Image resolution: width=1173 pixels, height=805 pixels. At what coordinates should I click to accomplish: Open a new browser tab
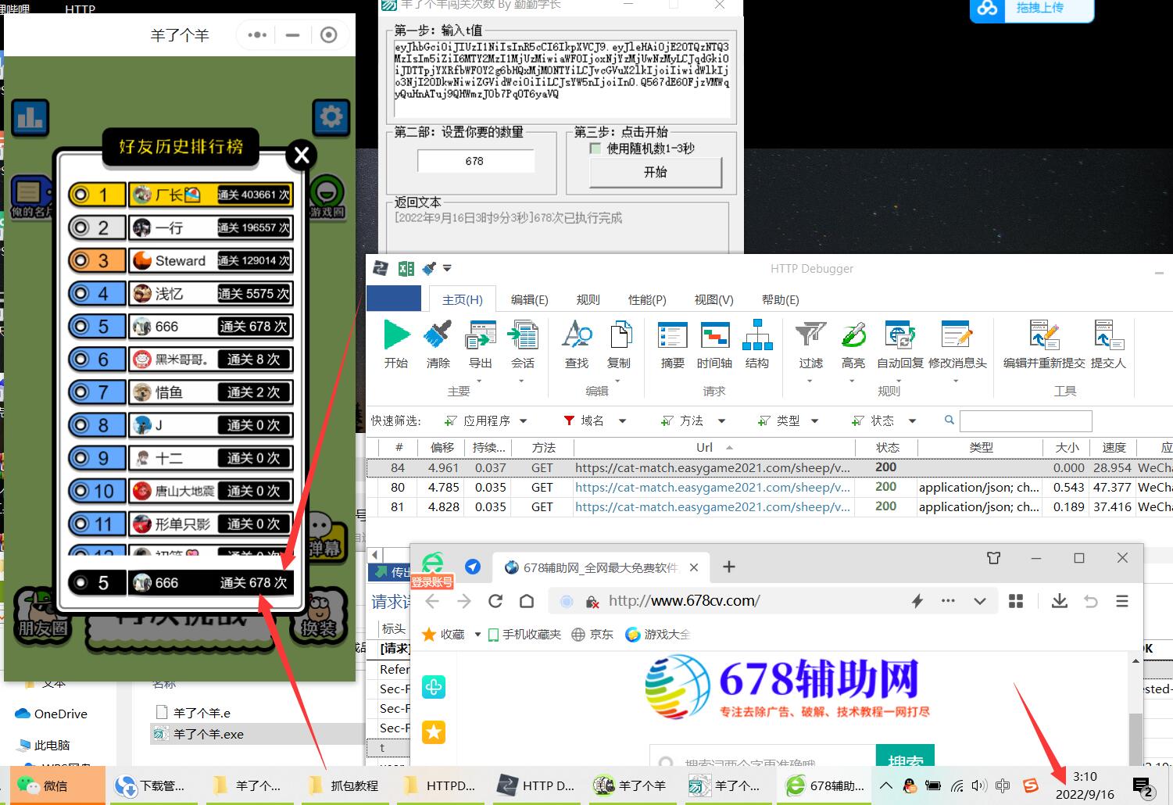coord(729,567)
